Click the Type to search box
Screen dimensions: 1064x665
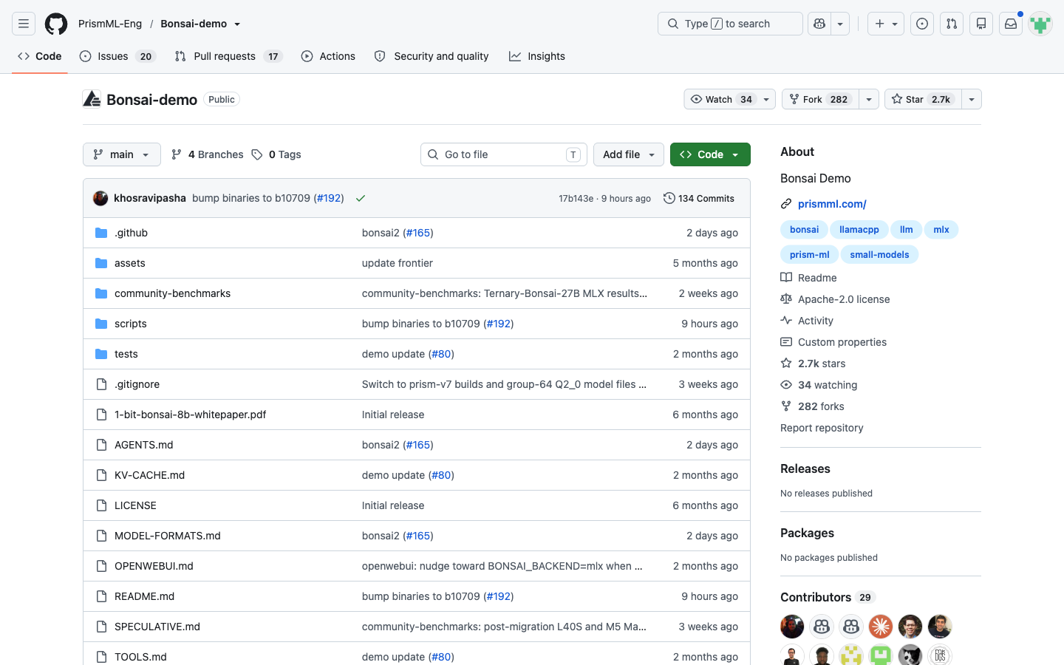tap(730, 24)
